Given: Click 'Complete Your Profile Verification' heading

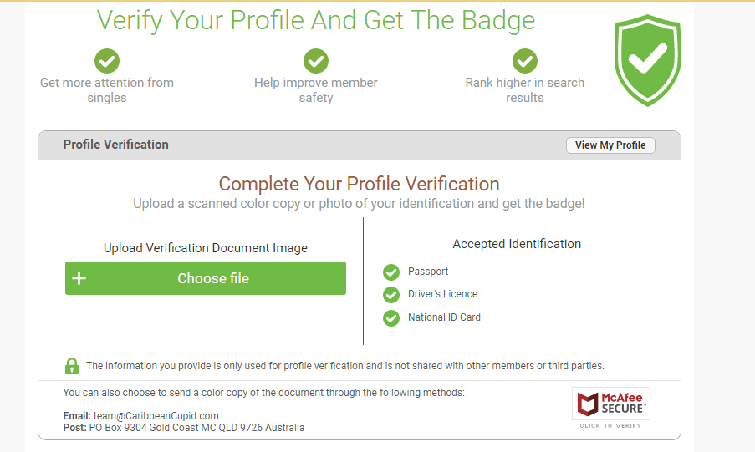Looking at the screenshot, I should coord(360,184).
